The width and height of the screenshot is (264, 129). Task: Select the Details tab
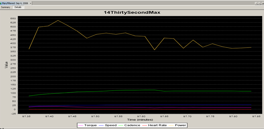[x=18, y=7]
